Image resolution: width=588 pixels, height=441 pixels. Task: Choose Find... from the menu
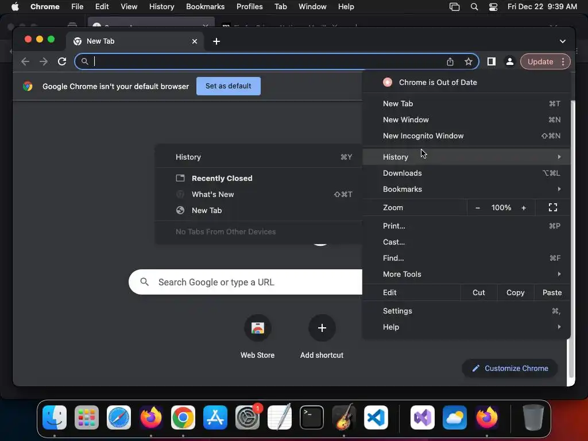466,258
